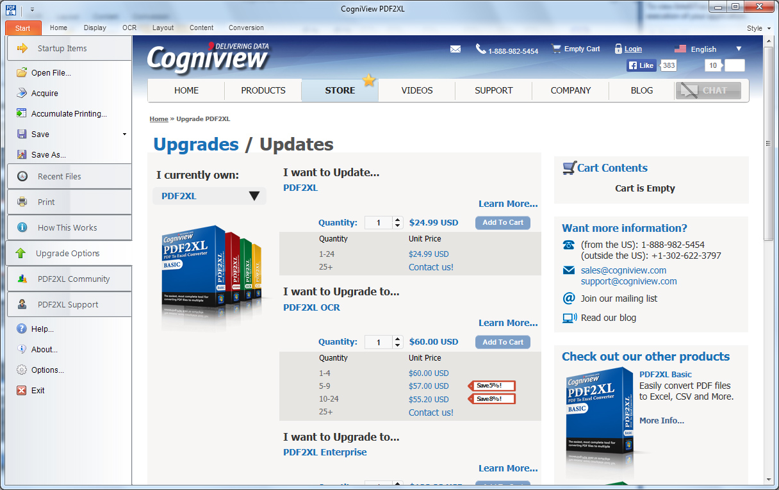Open the Content ribbon tab
This screenshot has height=490, width=779.
pyautogui.click(x=202, y=28)
